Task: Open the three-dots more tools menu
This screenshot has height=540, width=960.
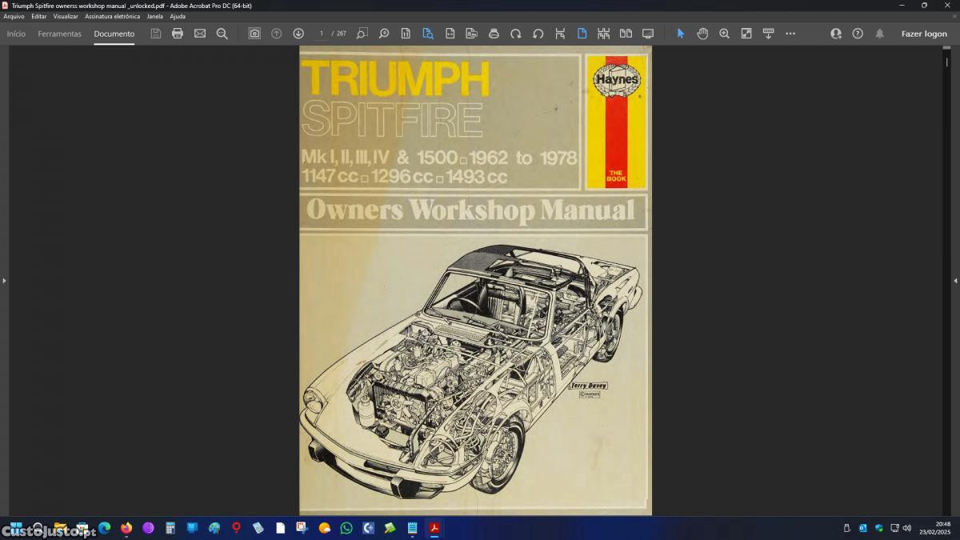Action: [790, 34]
